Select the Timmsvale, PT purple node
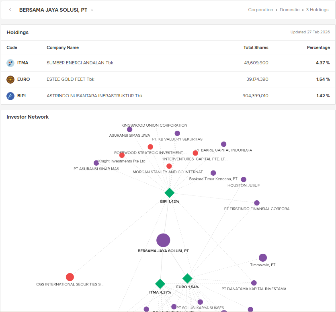 click(x=263, y=258)
